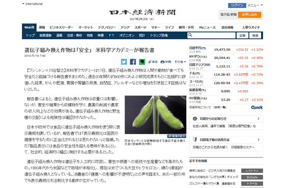285x188 pixels.
Task: Go to the マーケット tab
Action: tap(85, 27)
